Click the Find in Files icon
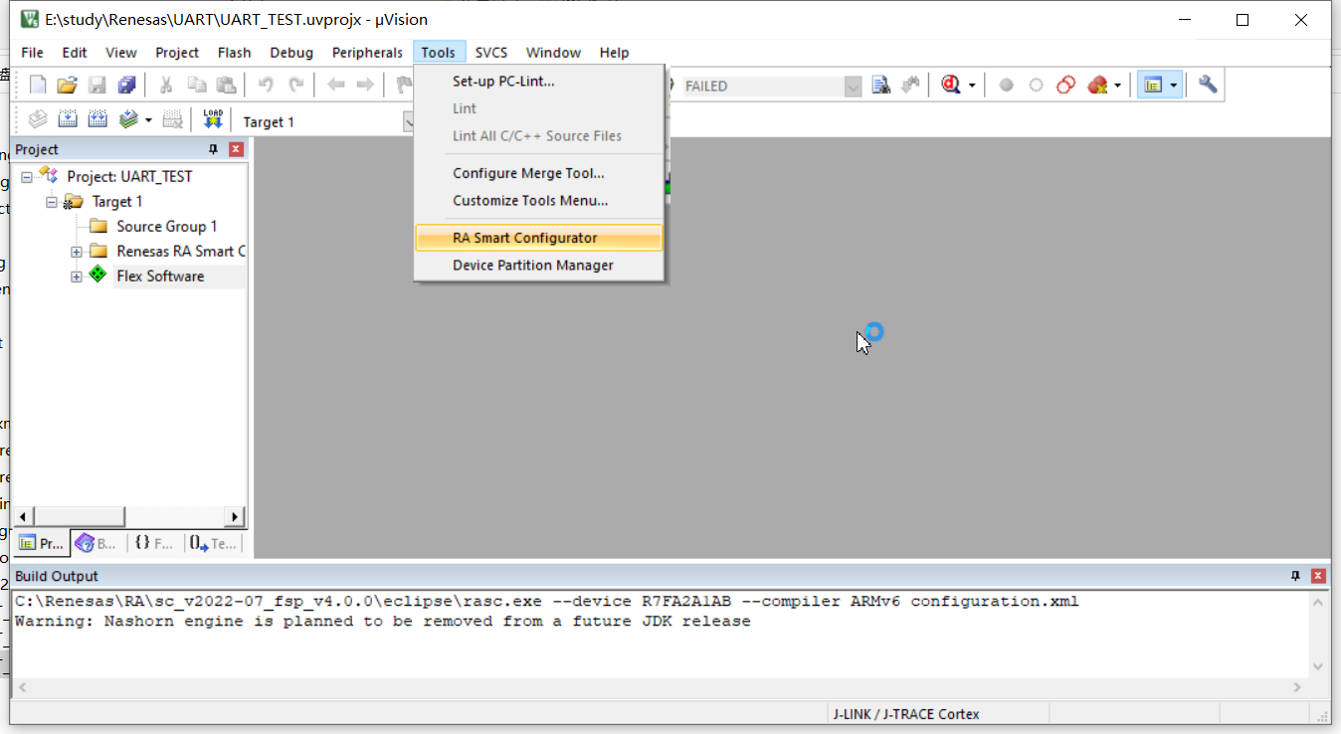The width and height of the screenshot is (1341, 734). (880, 86)
